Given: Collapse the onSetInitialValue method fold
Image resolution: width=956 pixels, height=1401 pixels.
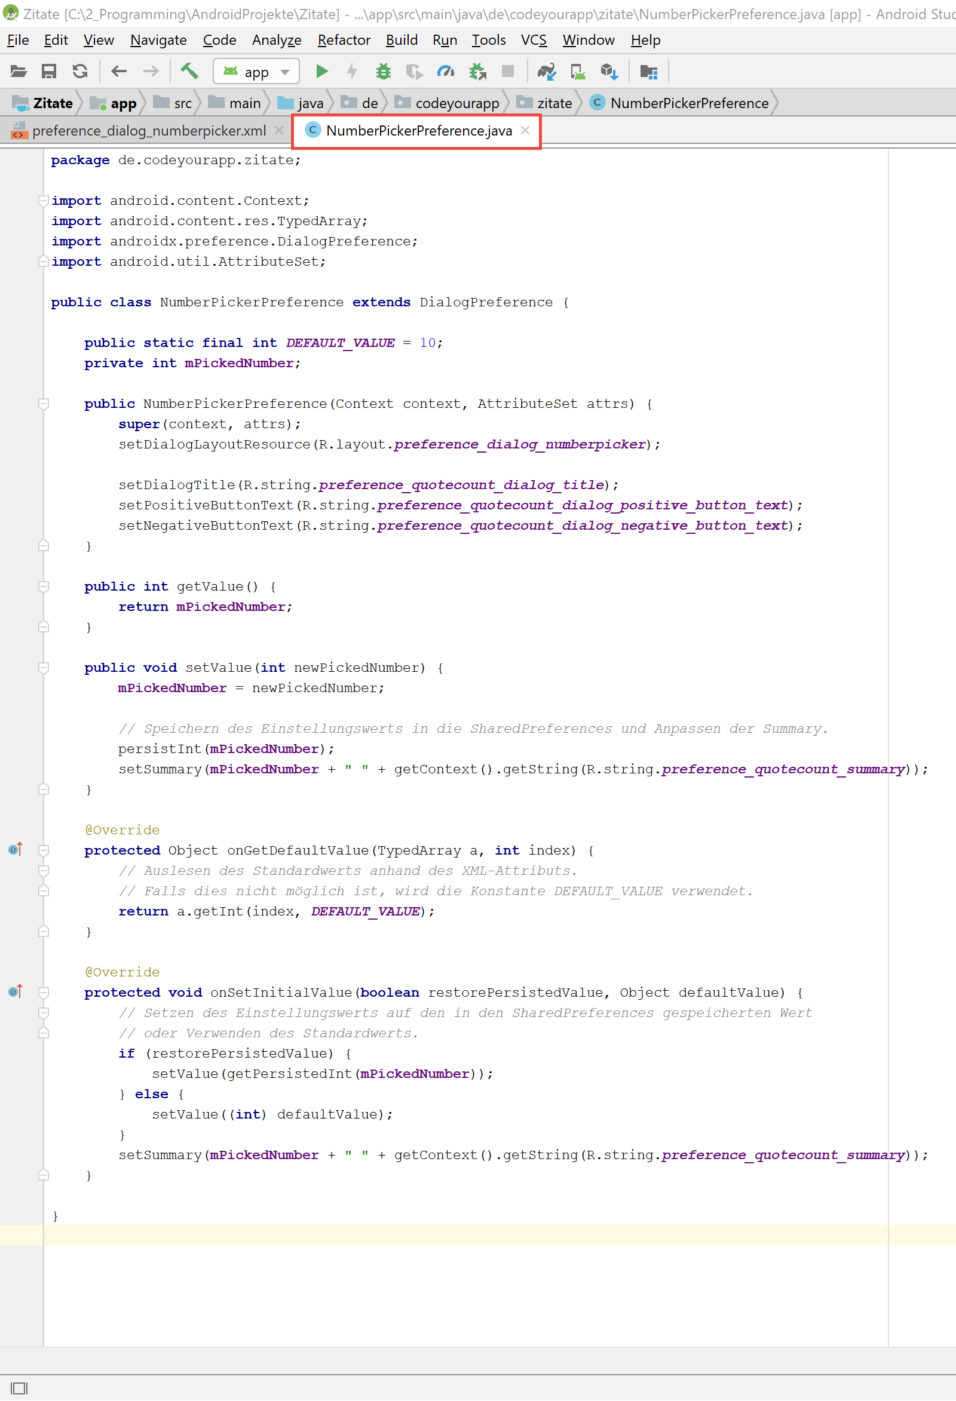Looking at the screenshot, I should pyautogui.click(x=44, y=993).
